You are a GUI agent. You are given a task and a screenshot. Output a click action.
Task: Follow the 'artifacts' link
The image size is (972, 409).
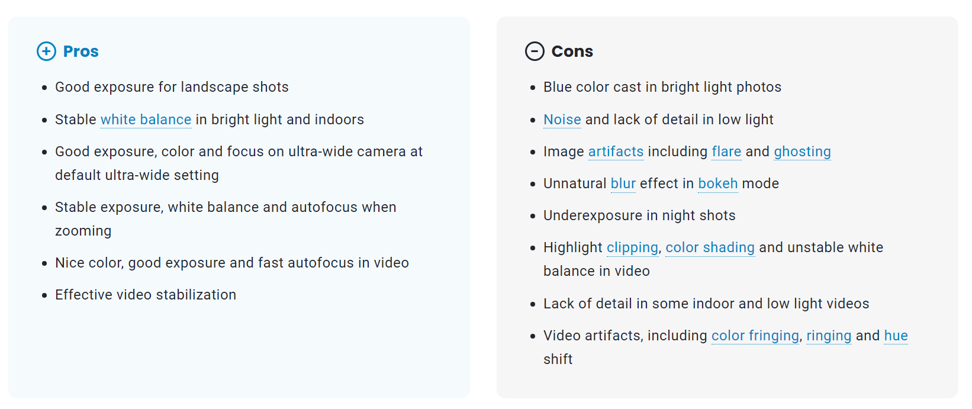click(x=616, y=152)
